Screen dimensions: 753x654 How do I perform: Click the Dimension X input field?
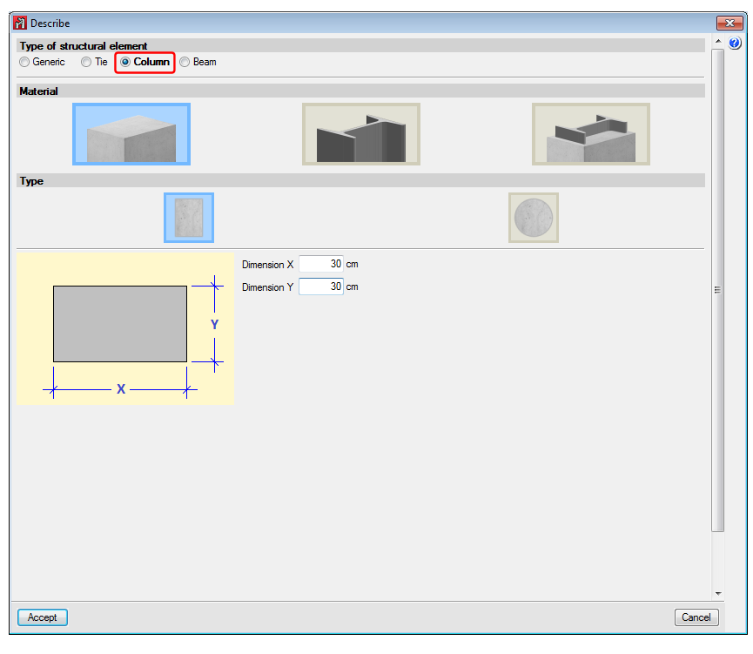[x=321, y=264]
